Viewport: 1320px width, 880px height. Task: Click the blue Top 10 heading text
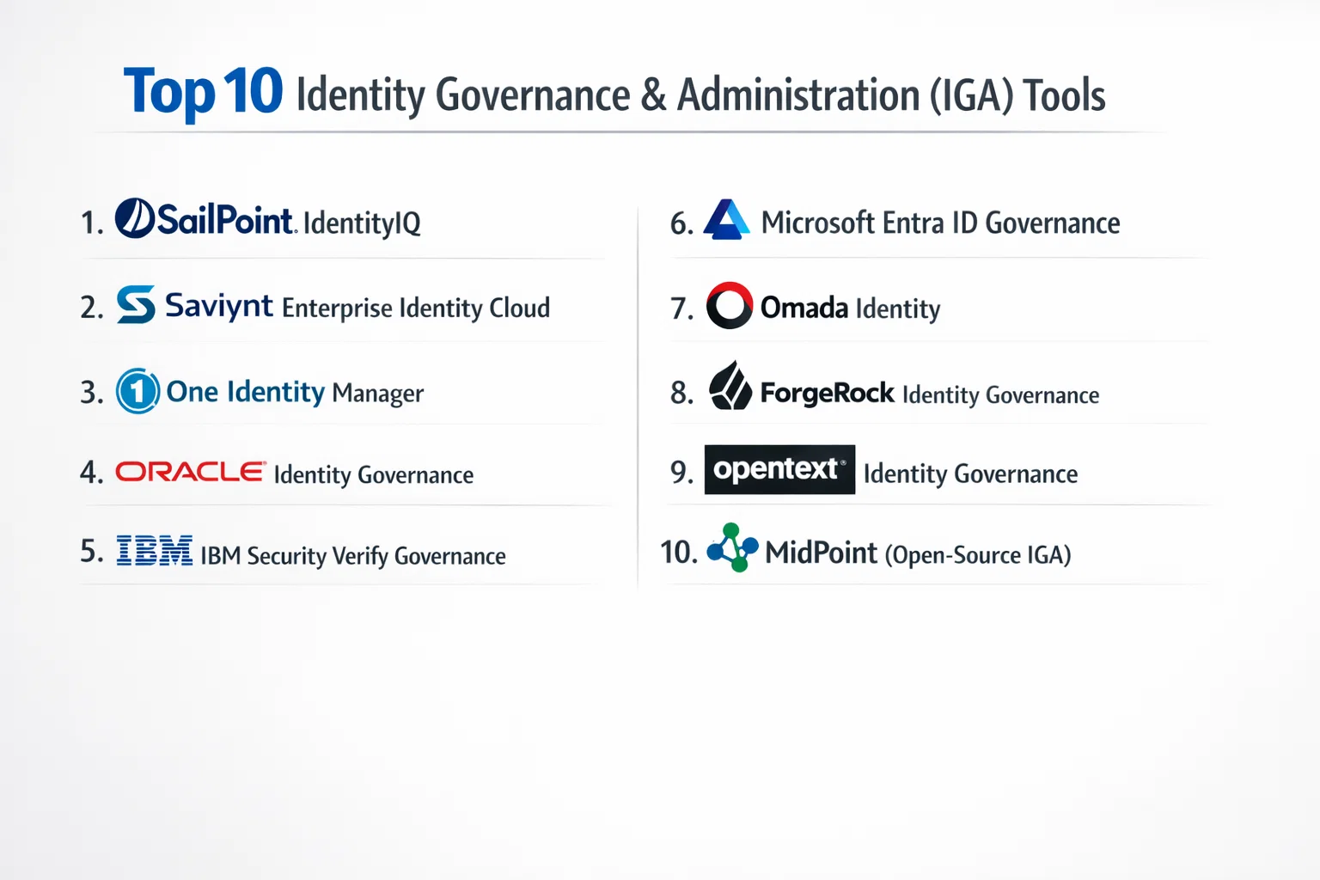203,91
